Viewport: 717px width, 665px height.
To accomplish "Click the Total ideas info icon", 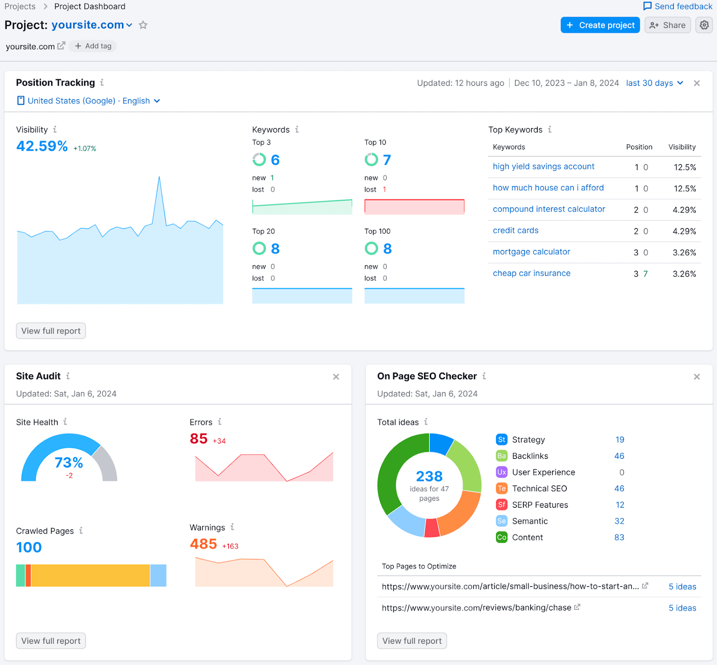I will (x=426, y=421).
